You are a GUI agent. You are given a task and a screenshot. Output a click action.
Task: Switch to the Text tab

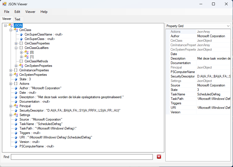point(17,19)
